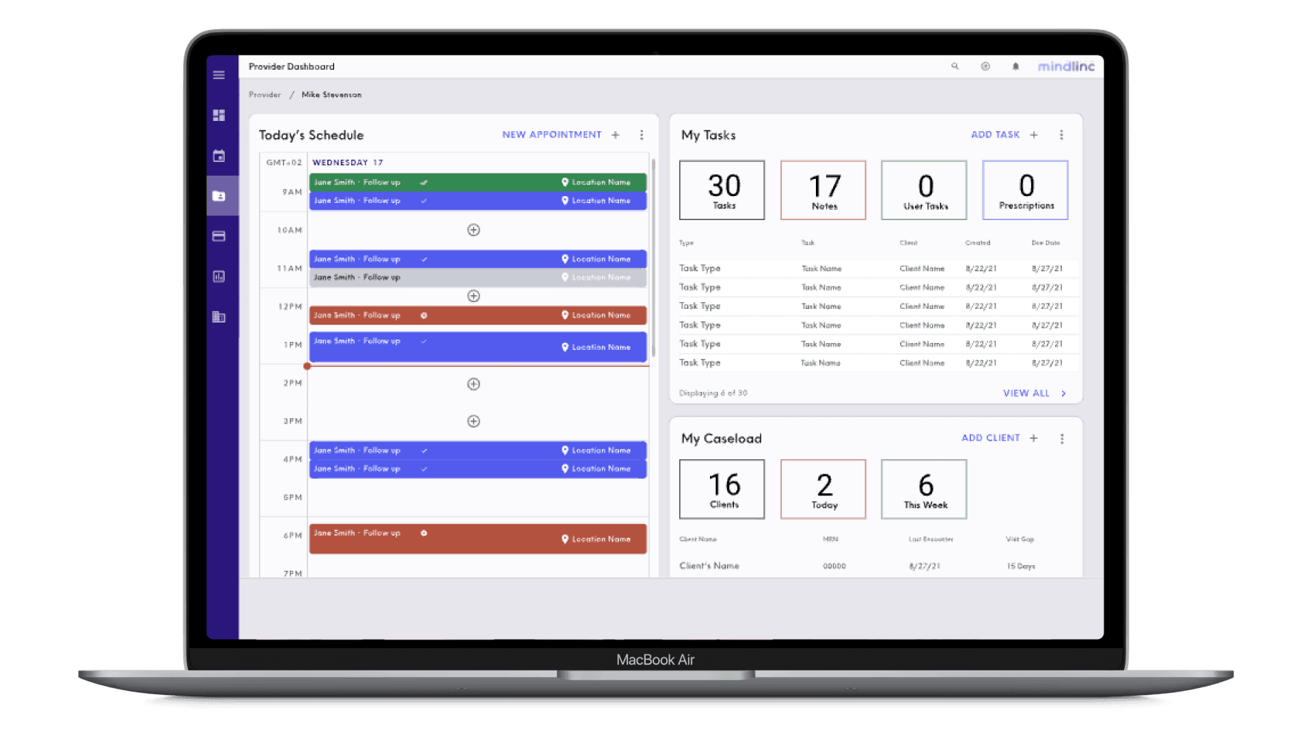
Task: Open the dashboard grid icon in sidebar
Action: coord(219,115)
